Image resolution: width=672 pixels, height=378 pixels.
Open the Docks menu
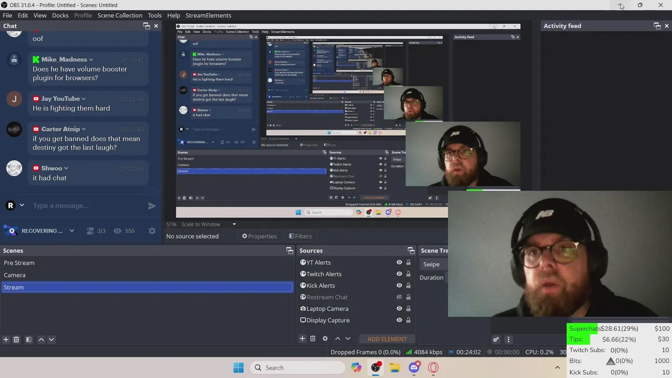click(60, 15)
